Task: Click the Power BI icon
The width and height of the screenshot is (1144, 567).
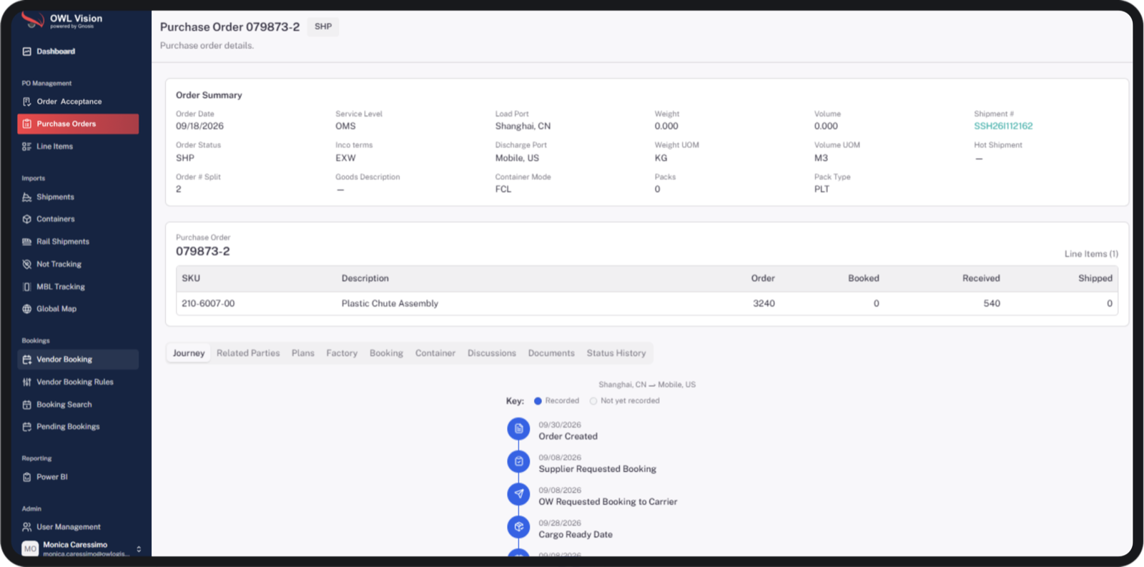Action: (x=27, y=477)
